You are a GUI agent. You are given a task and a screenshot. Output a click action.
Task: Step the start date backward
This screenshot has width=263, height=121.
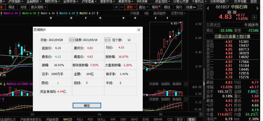coord(70,40)
